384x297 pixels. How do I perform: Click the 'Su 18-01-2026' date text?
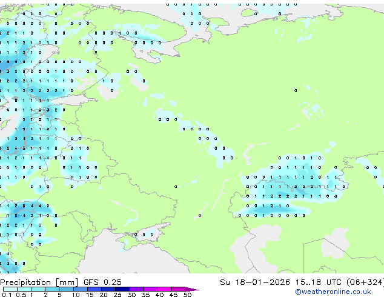click(x=255, y=282)
